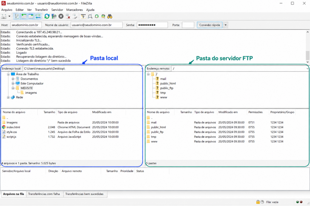Switch to Transferências bem sucedidas tab
310x206 pixels.
point(84,194)
